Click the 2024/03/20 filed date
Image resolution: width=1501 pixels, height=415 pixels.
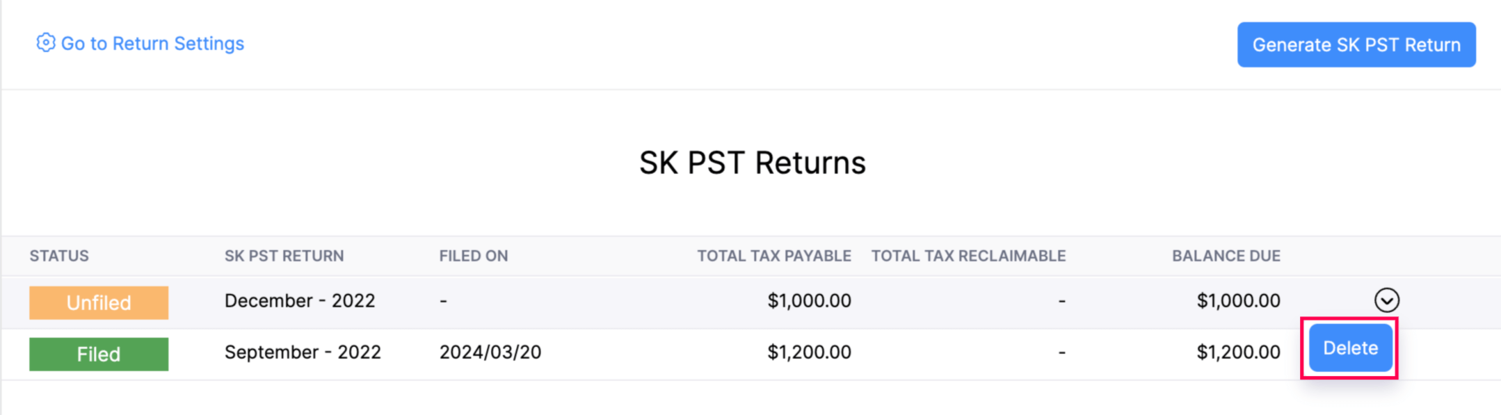(492, 352)
